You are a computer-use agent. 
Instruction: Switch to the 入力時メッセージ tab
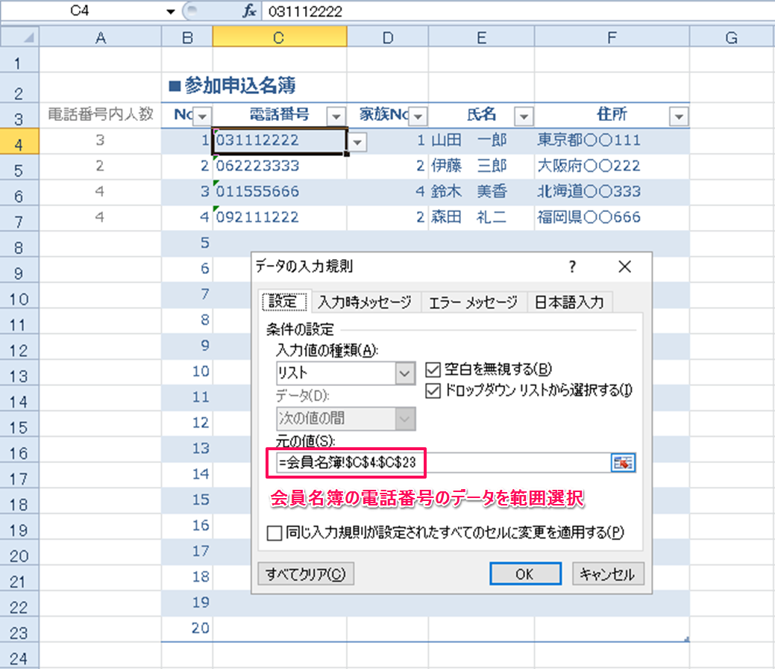[364, 302]
